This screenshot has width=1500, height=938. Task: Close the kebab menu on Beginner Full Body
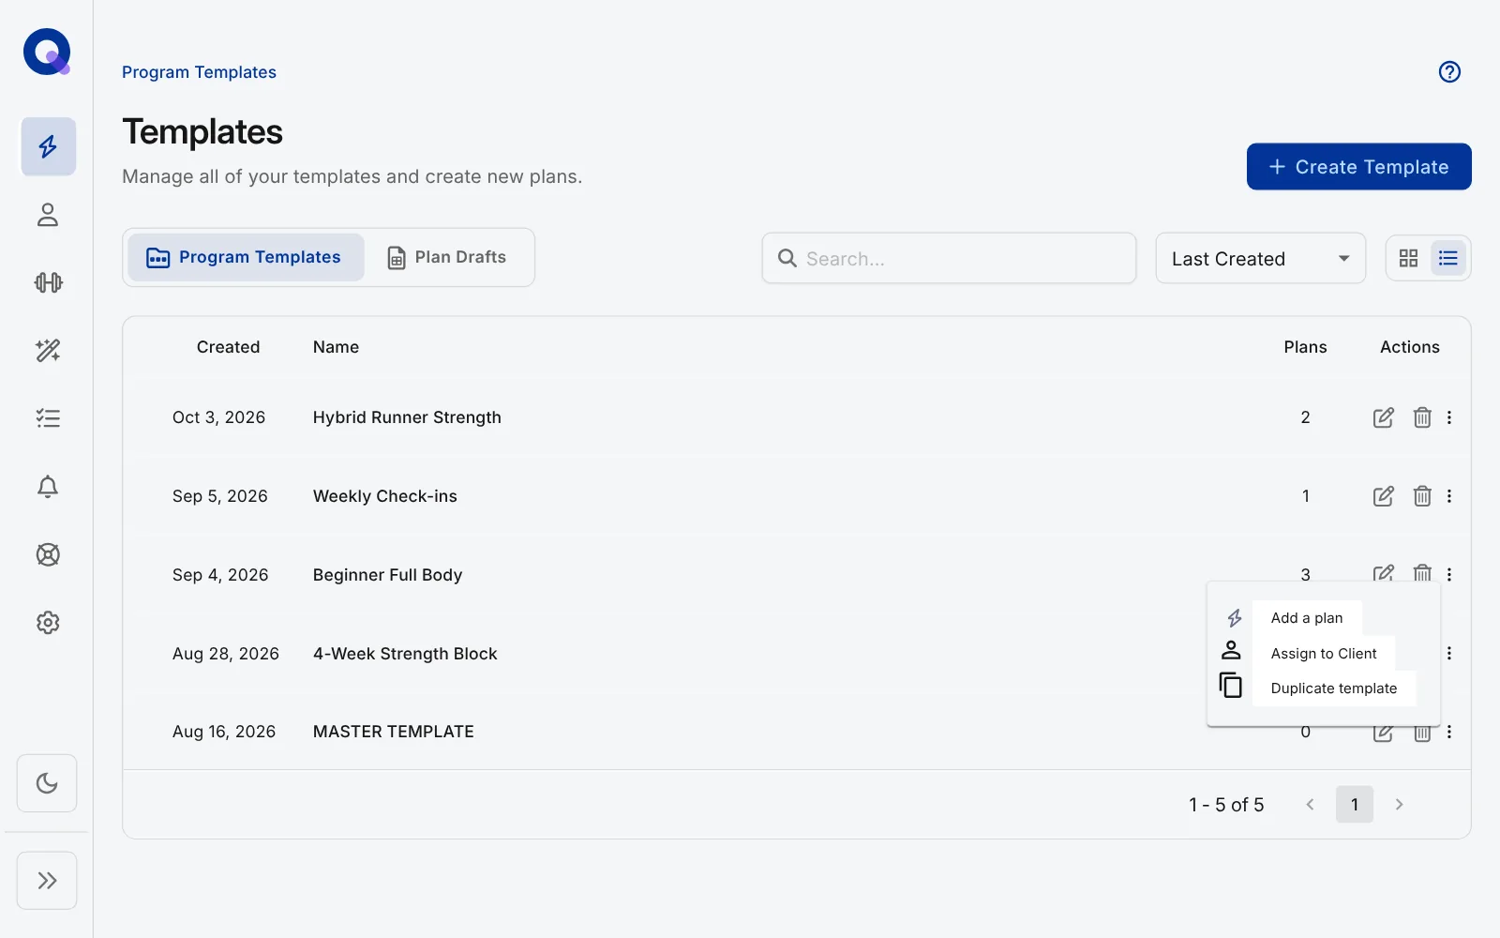coord(1449,575)
